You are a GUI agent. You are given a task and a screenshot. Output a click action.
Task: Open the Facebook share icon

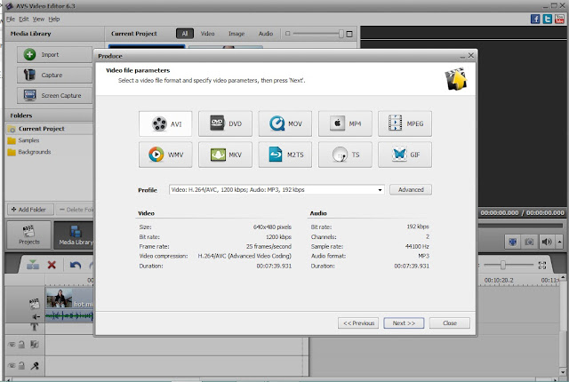pos(535,19)
